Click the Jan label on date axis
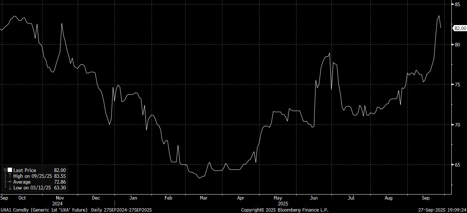The width and height of the screenshot is (467, 213). click(133, 198)
